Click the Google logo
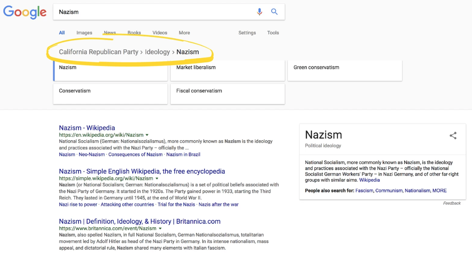Screen dimensions: 472x254 click(25, 12)
